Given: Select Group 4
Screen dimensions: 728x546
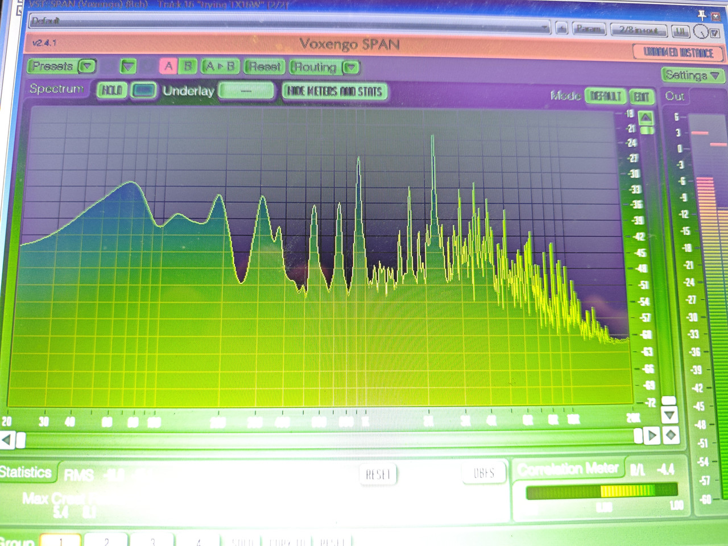Looking at the screenshot, I should click(198, 541).
